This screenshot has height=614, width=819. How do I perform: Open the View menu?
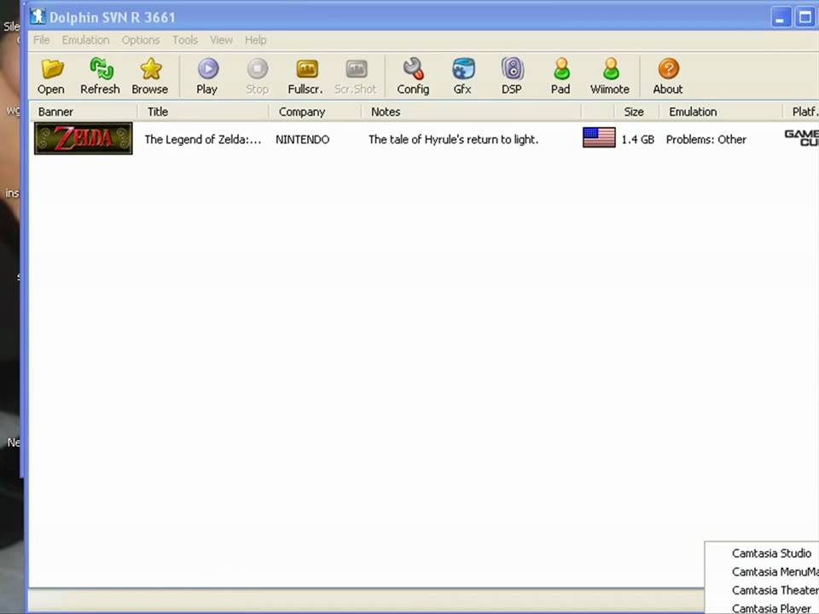222,40
